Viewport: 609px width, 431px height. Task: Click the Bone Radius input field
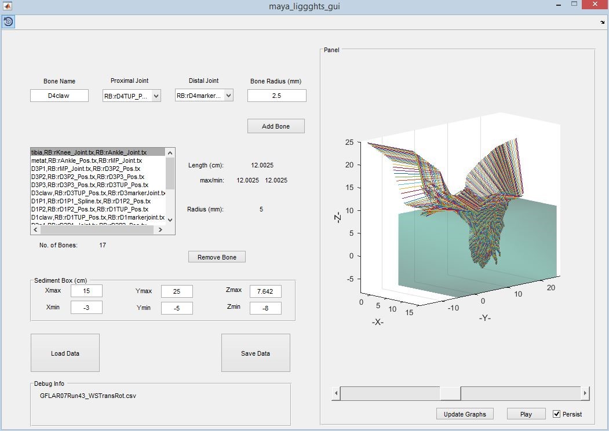click(276, 95)
